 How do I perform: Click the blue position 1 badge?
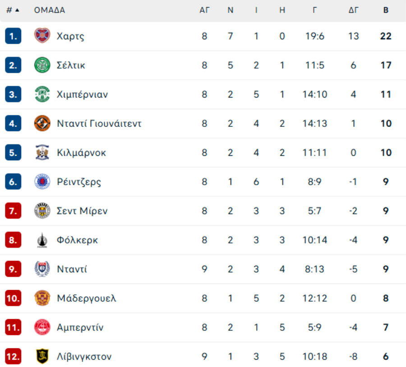pyautogui.click(x=13, y=36)
